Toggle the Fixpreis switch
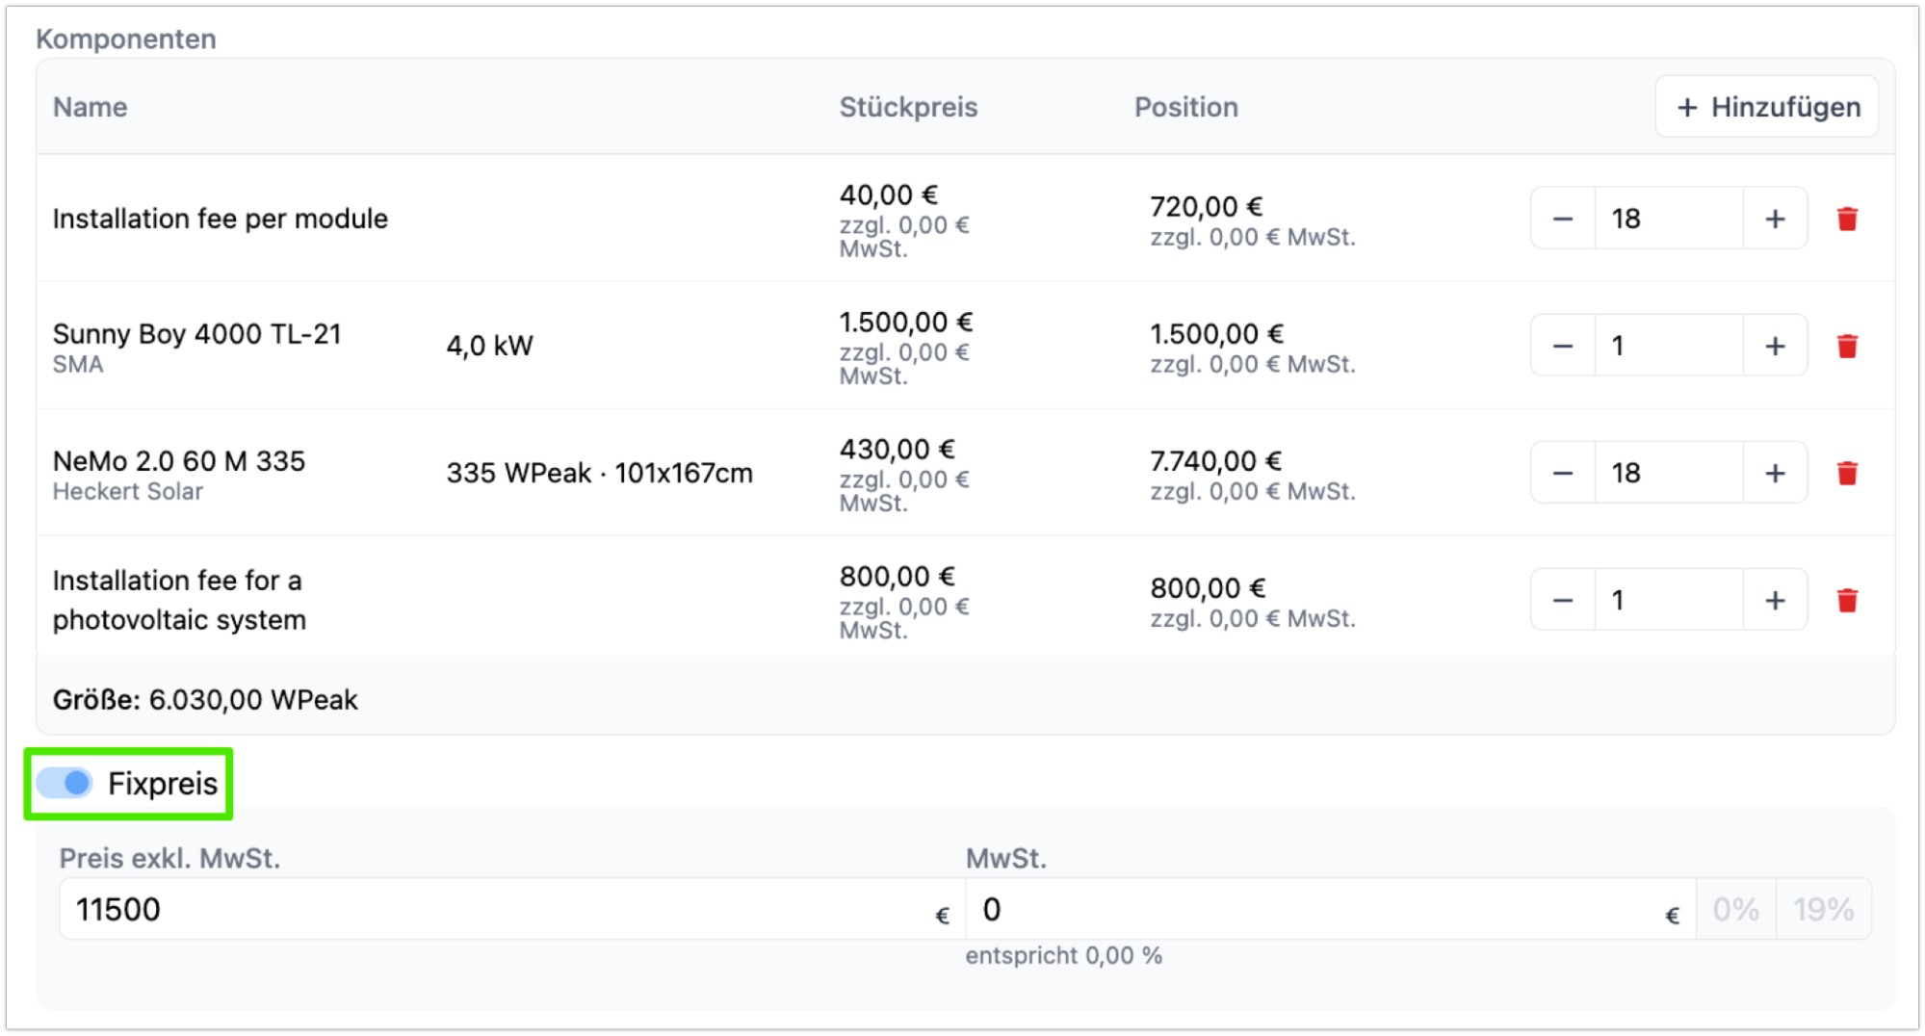1925x1036 pixels. pos(65,783)
